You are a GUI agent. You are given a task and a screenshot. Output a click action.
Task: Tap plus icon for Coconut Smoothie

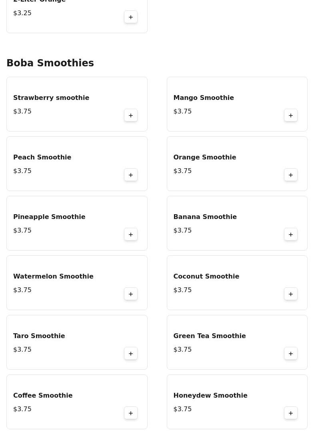pos(291,294)
